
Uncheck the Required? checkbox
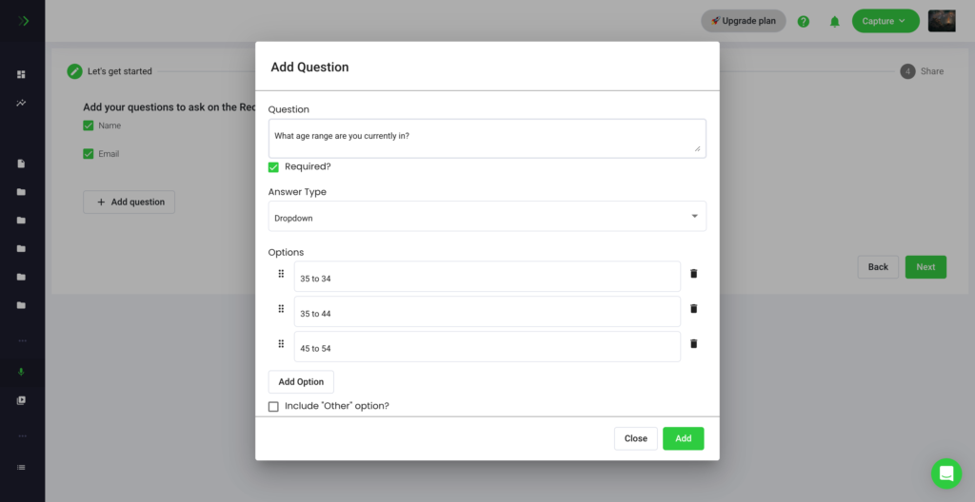pyautogui.click(x=274, y=167)
